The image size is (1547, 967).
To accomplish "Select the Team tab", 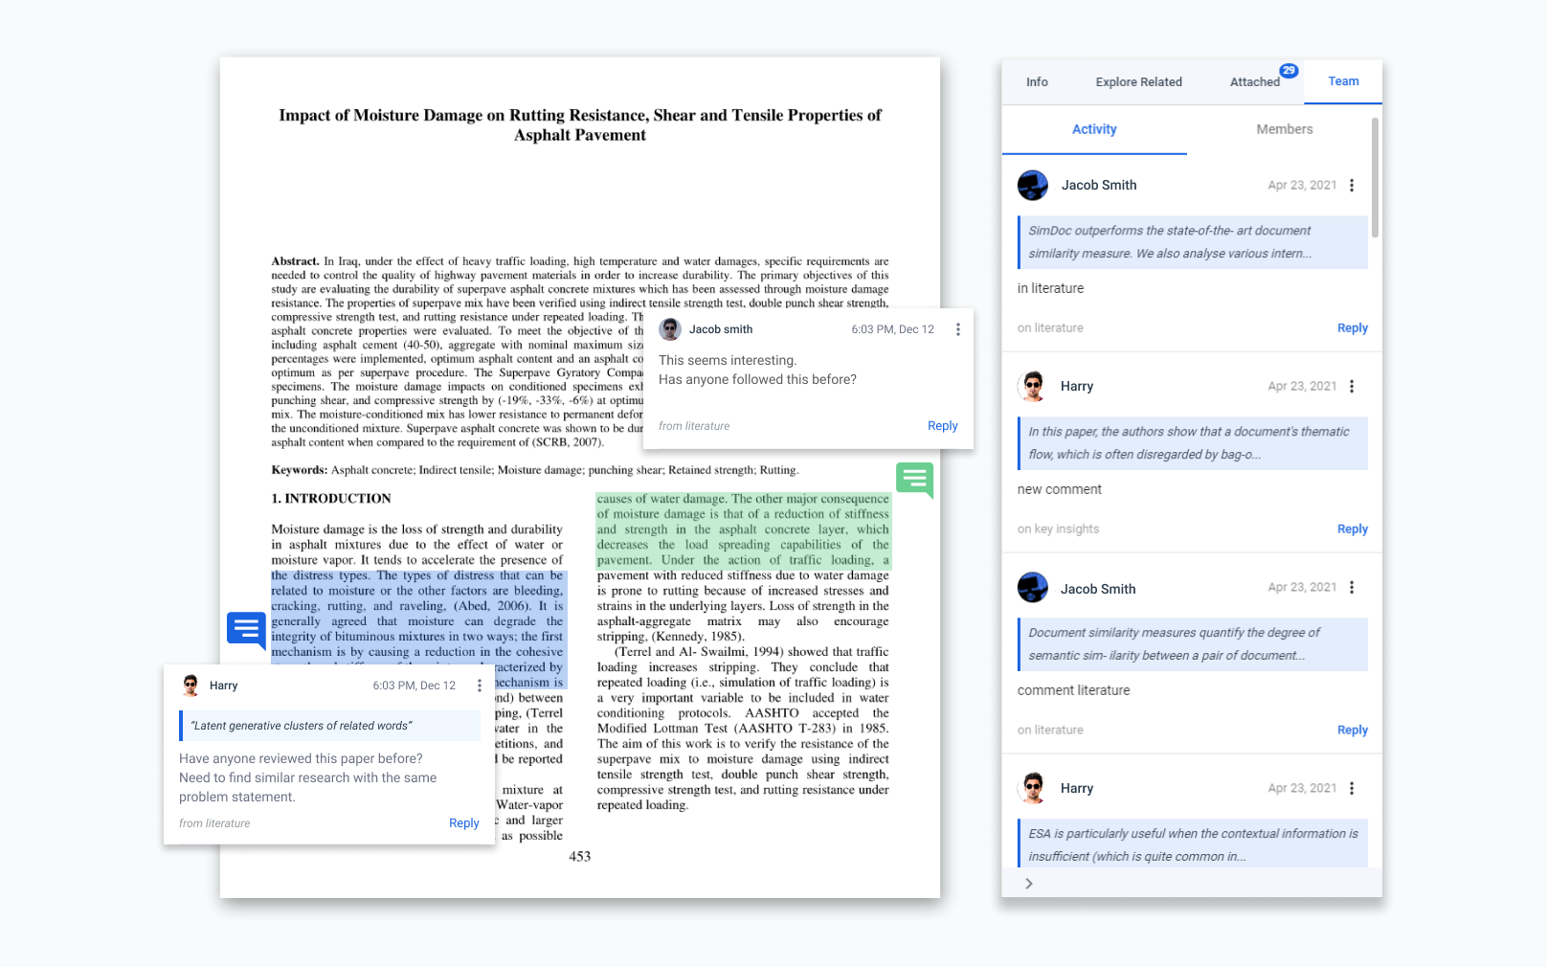I will [x=1343, y=81].
